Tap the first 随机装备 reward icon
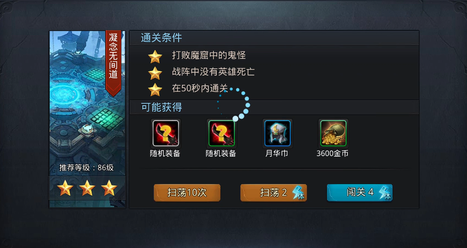This screenshot has width=467, height=248. 166,133
